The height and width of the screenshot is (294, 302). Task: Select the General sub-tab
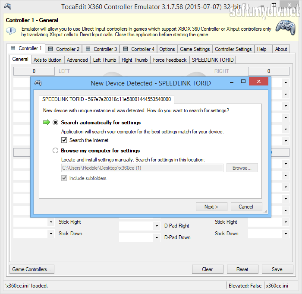pos(20,59)
